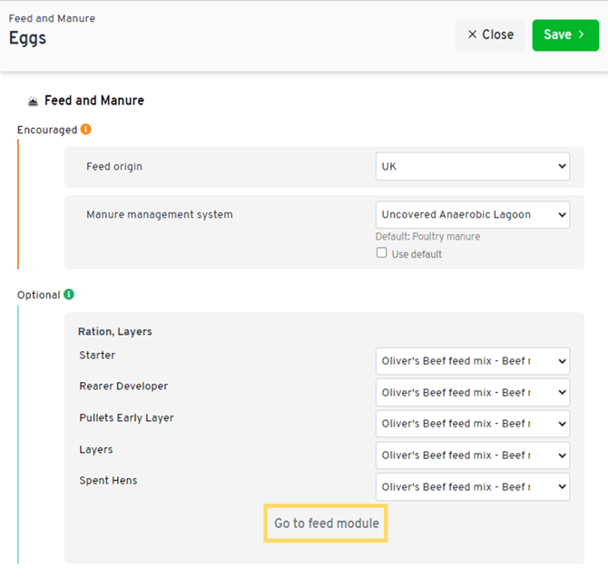The width and height of the screenshot is (608, 588).
Task: Click the Feed origin field label
Action: tap(114, 167)
